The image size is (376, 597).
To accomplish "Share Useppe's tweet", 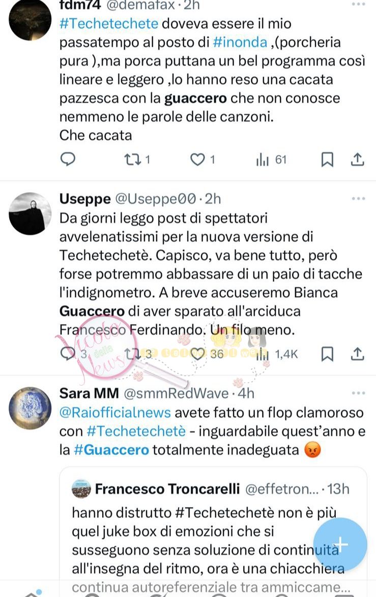I will pos(357,354).
